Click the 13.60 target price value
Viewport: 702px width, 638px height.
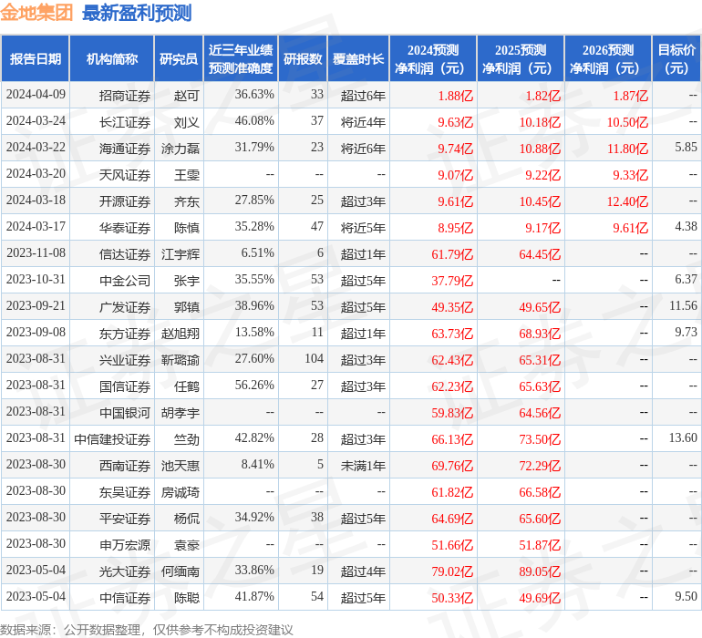pyautogui.click(x=683, y=437)
